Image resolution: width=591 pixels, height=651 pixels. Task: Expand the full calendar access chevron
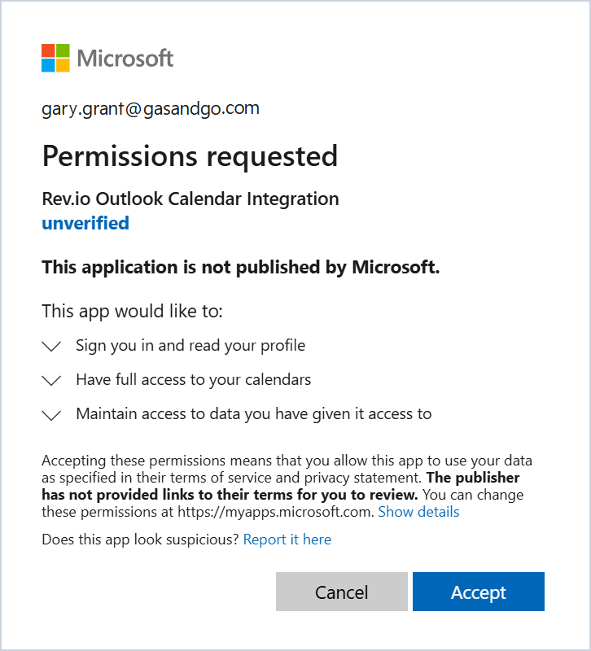click(x=51, y=381)
